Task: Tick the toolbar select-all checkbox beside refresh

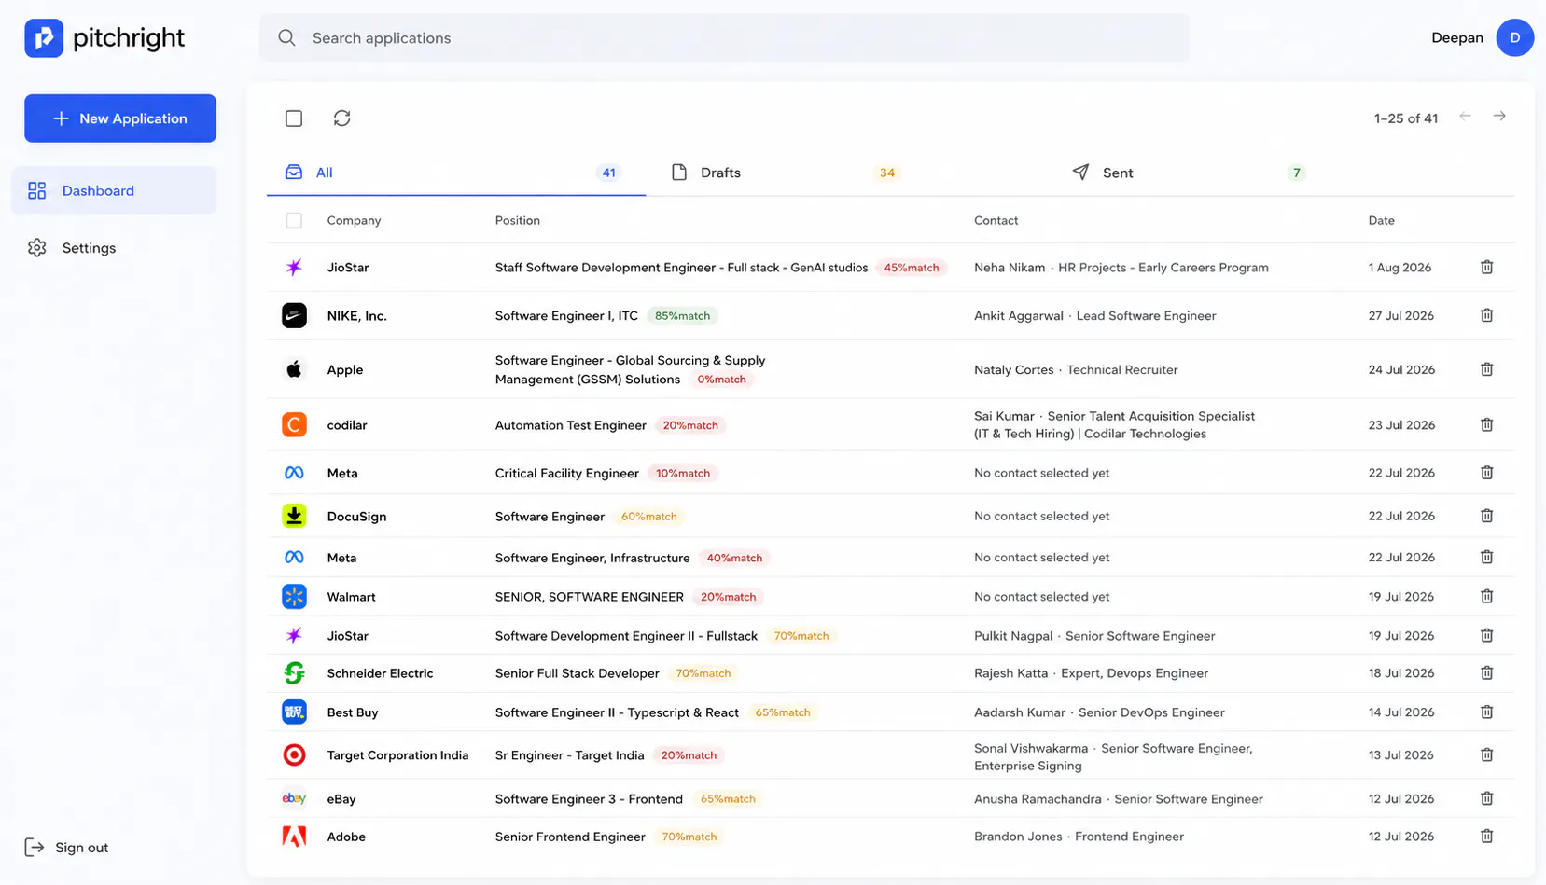Action: click(294, 118)
